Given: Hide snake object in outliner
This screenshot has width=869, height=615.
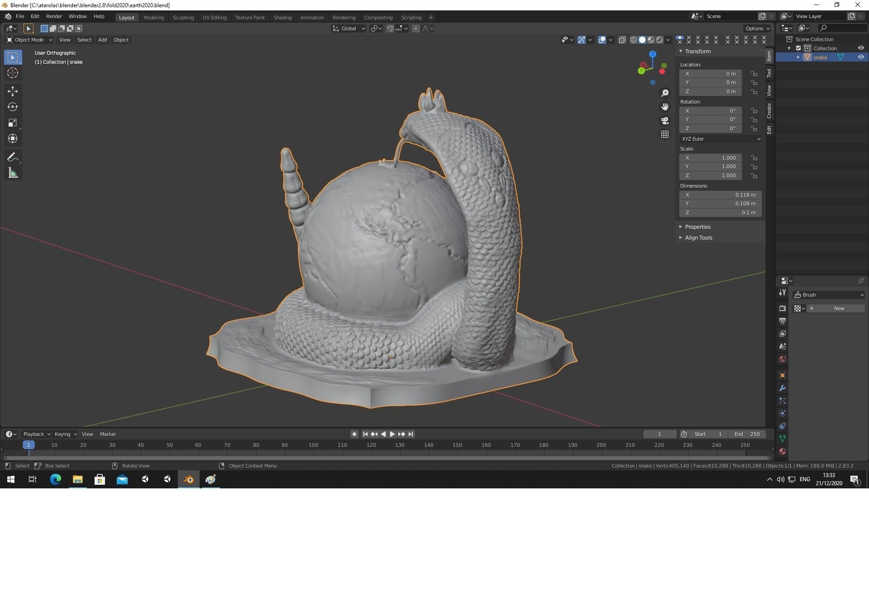Looking at the screenshot, I should pos(861,57).
